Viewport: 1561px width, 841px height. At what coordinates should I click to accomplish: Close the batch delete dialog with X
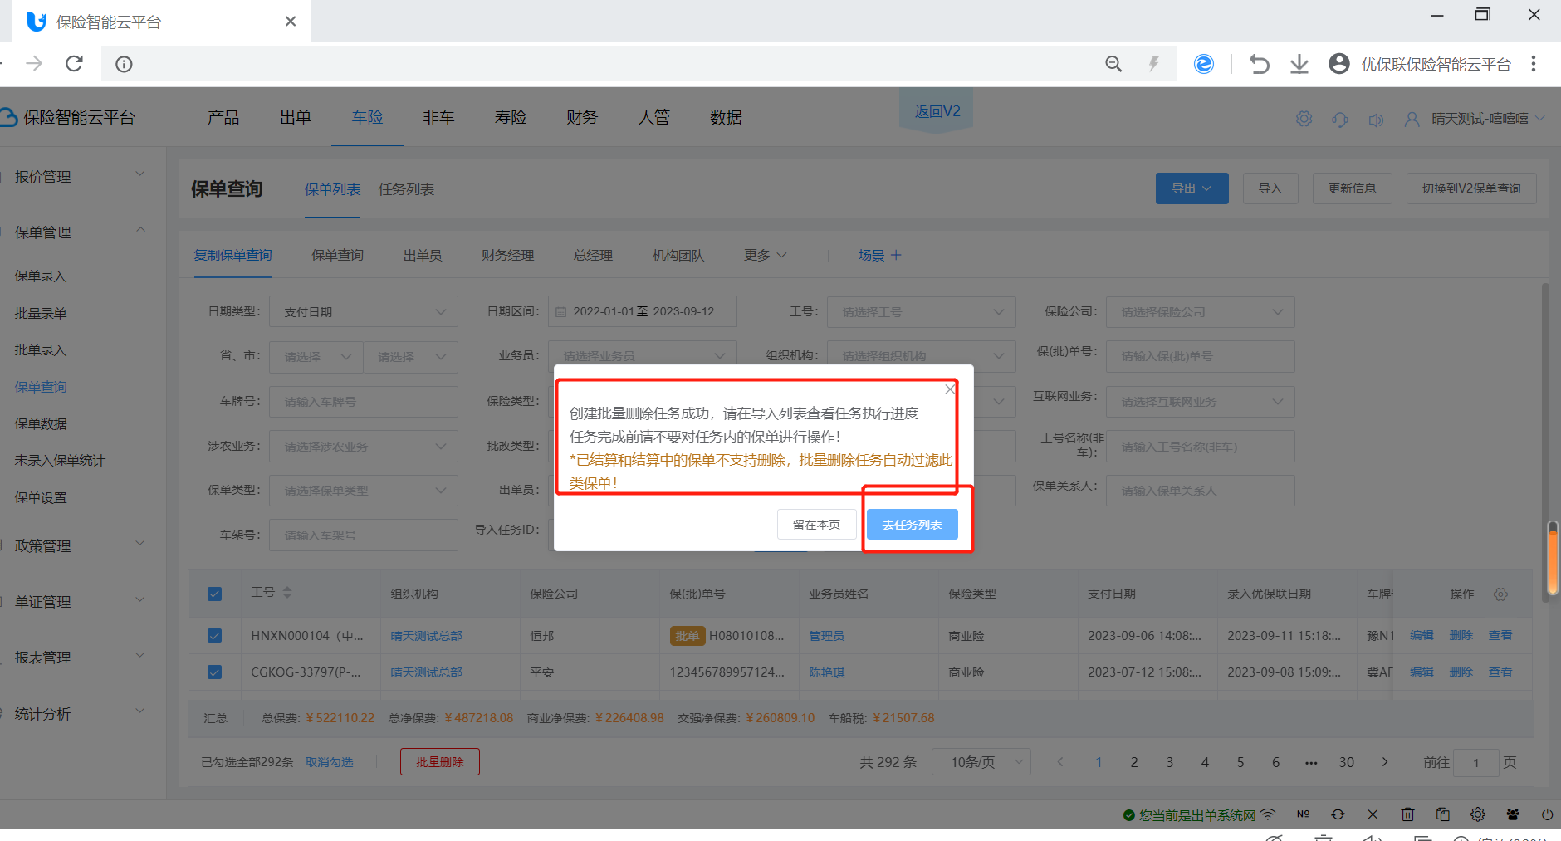[950, 389]
